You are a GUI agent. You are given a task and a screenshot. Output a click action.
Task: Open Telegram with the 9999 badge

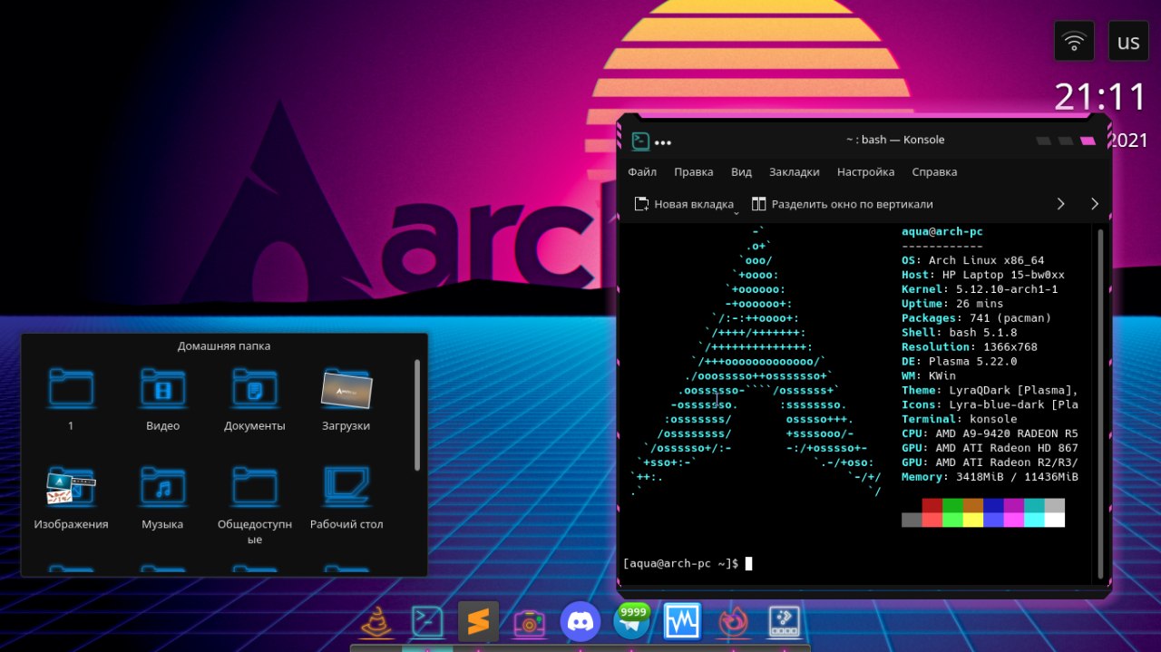pyautogui.click(x=631, y=621)
